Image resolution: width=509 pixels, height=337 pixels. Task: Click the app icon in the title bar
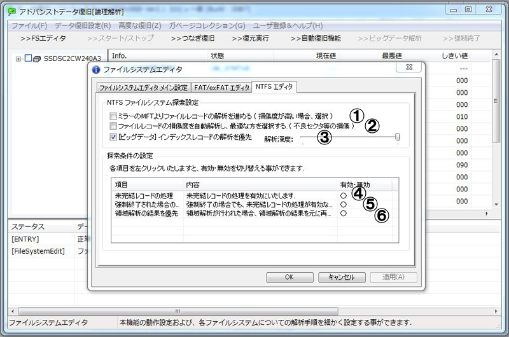(12, 11)
